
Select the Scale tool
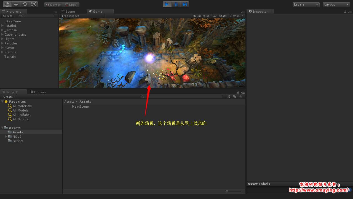tap(34, 4)
